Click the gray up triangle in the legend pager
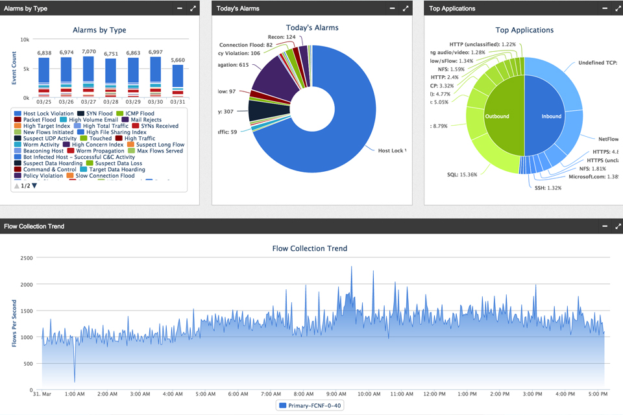Viewport: 623px width, 415px height. coord(16,185)
